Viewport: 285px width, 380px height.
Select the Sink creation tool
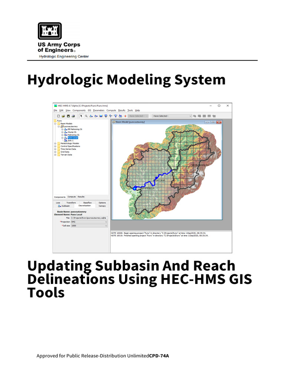click(120, 116)
